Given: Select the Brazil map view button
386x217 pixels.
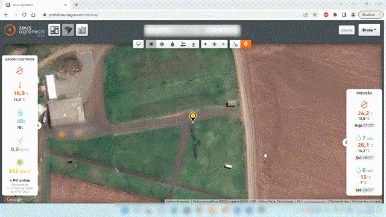Looking at the screenshot, I should pos(68,30).
